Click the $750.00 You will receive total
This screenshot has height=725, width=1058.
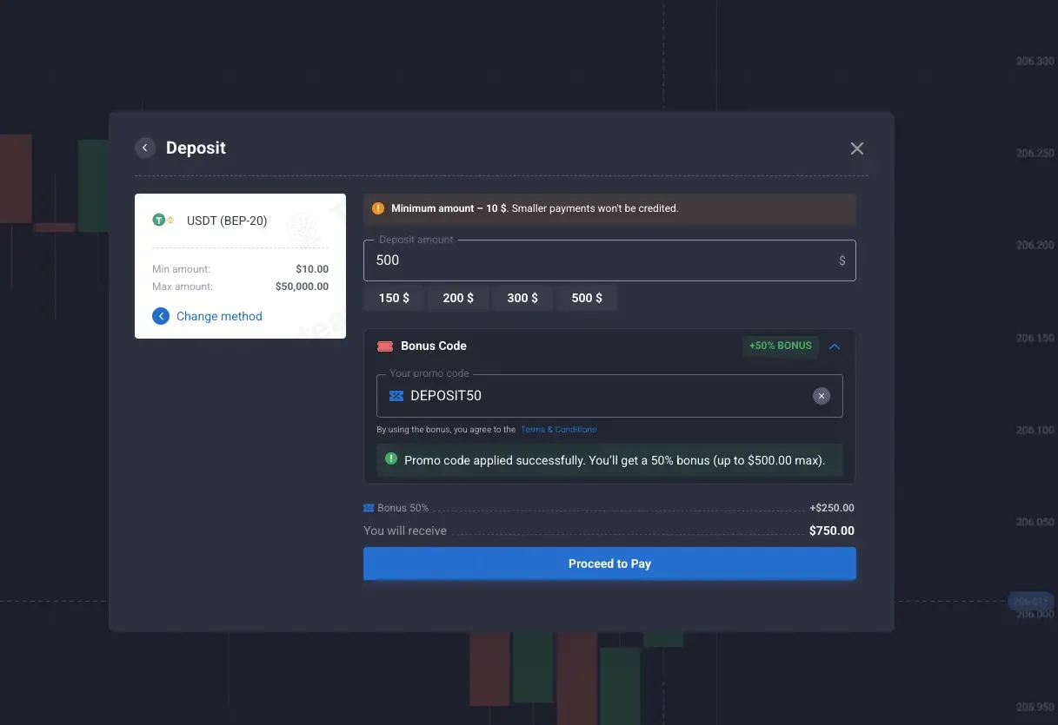click(x=832, y=531)
